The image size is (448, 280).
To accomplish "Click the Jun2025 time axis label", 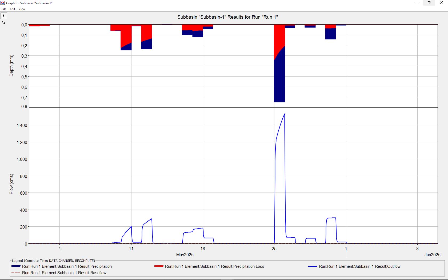I will coord(432,255).
